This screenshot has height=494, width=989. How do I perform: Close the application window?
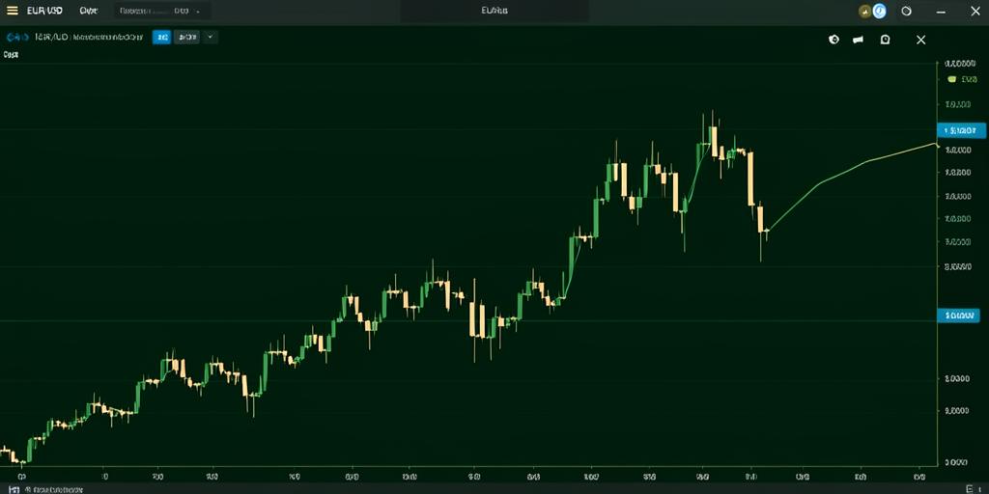coord(975,11)
